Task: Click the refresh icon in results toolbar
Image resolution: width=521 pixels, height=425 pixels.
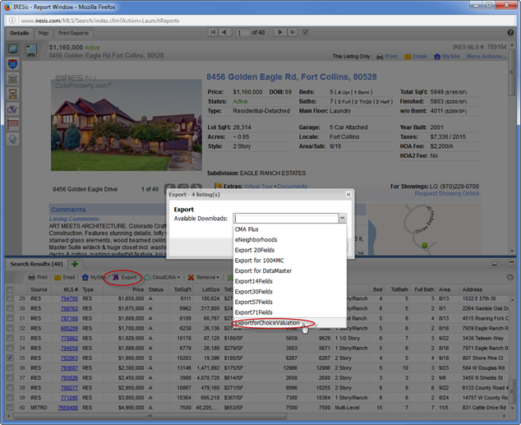Action: (x=509, y=277)
